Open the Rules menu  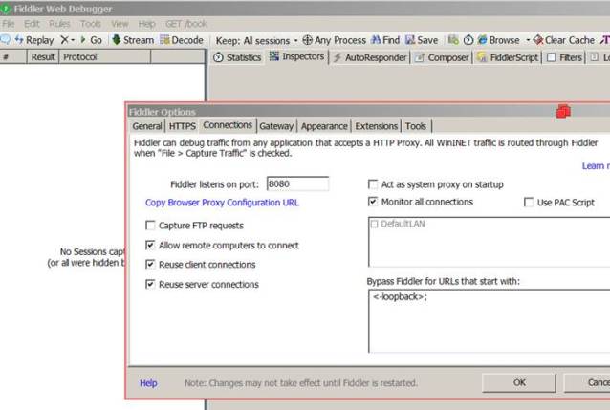[x=59, y=24]
